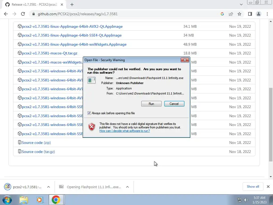Click the site lock icon in address bar
Image resolution: width=273 pixels, height=205 pixels.
tap(34, 14)
